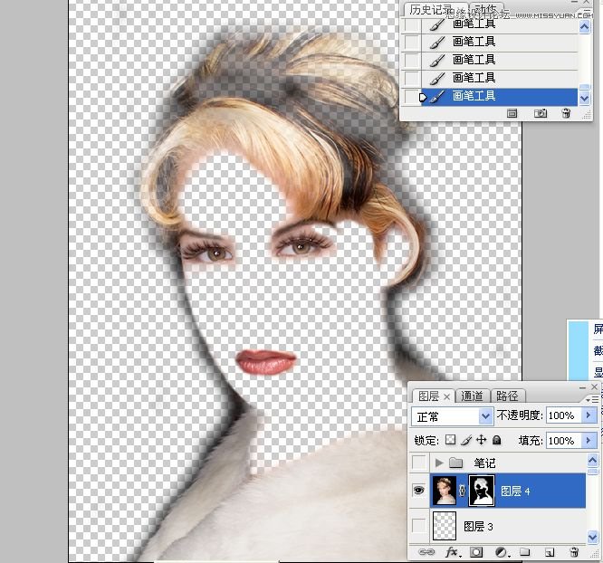Screen dimensions: 603x563
Task: Create new snapshot in History panel
Action: point(541,113)
